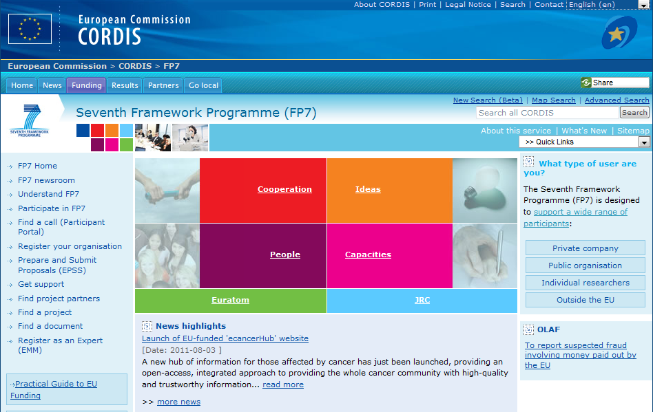Open Understand FP7 sidebar link

pos(48,194)
